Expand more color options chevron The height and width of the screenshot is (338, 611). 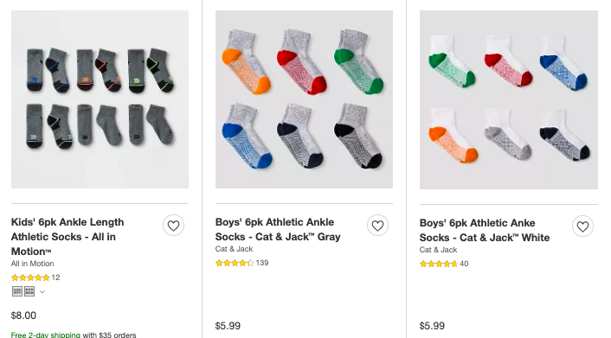coord(42,291)
